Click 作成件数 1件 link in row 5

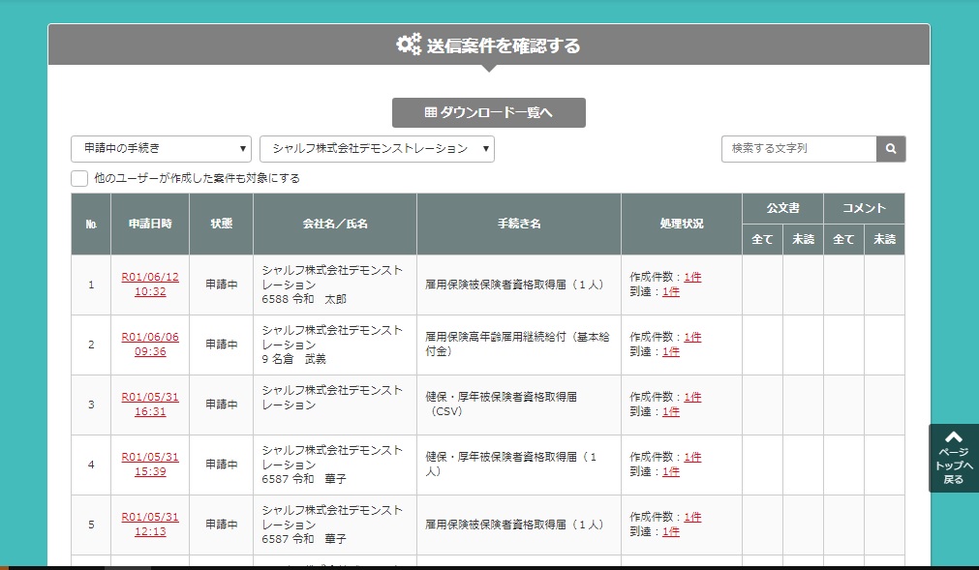tap(692, 517)
